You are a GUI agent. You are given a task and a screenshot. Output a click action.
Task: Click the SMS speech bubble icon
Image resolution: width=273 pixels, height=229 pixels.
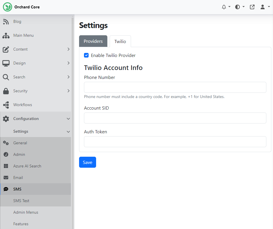[6, 189]
